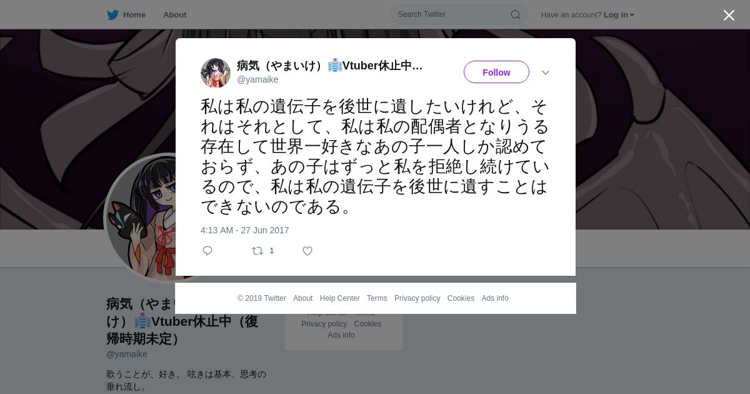Click the search magnifier icon
The image size is (750, 394).
pos(516,14)
